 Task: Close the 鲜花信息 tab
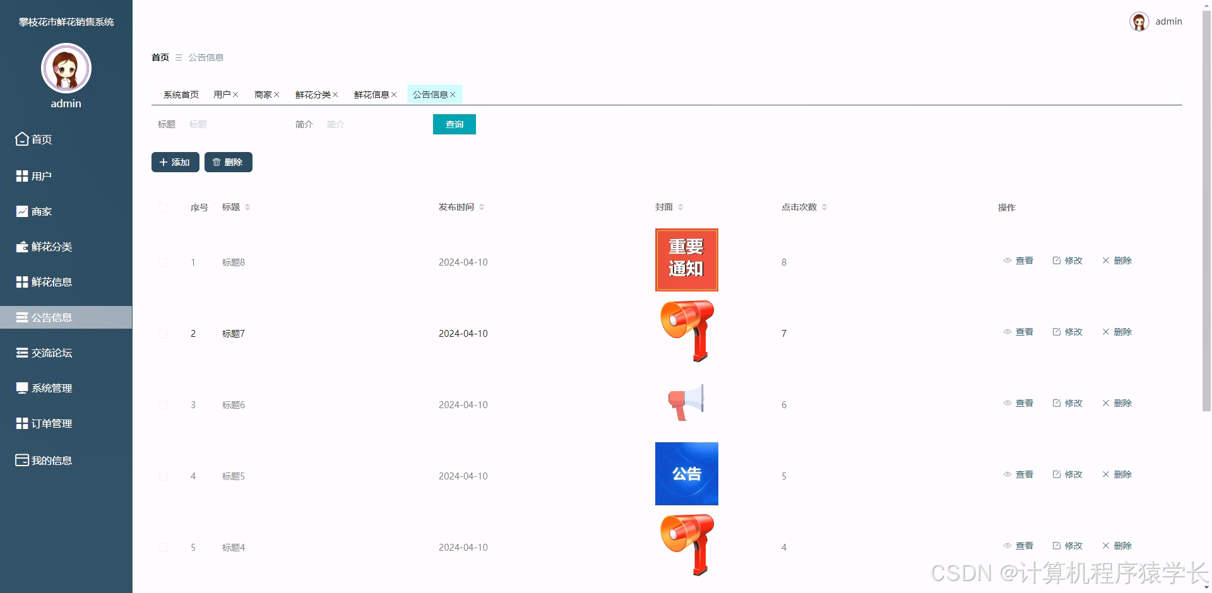(394, 94)
